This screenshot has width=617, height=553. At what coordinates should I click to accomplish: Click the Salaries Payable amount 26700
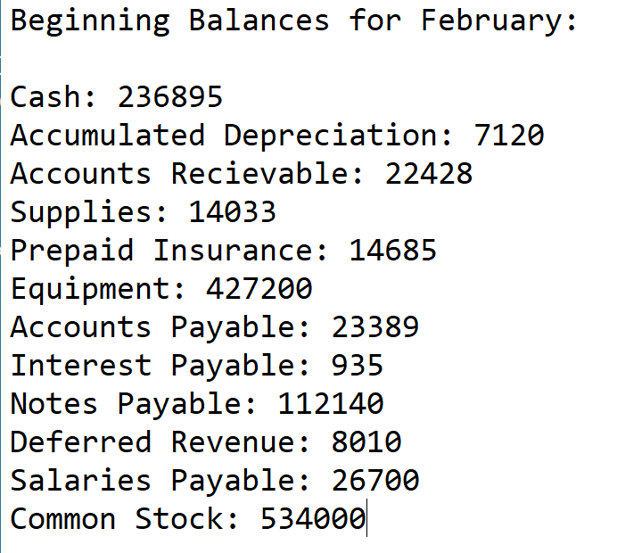[374, 481]
